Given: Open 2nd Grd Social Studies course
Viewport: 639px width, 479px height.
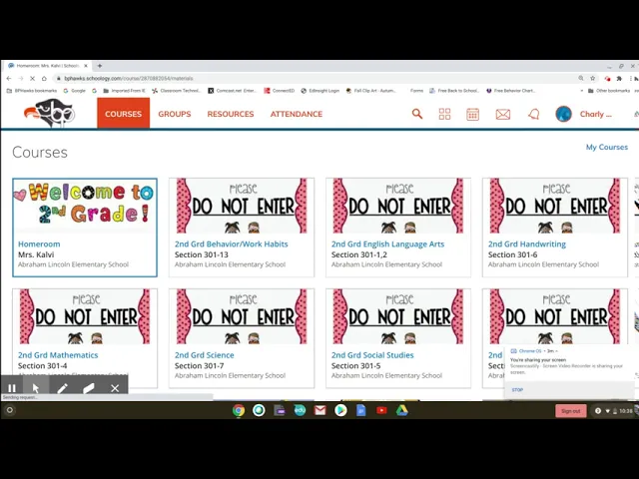Looking at the screenshot, I should click(x=372, y=355).
